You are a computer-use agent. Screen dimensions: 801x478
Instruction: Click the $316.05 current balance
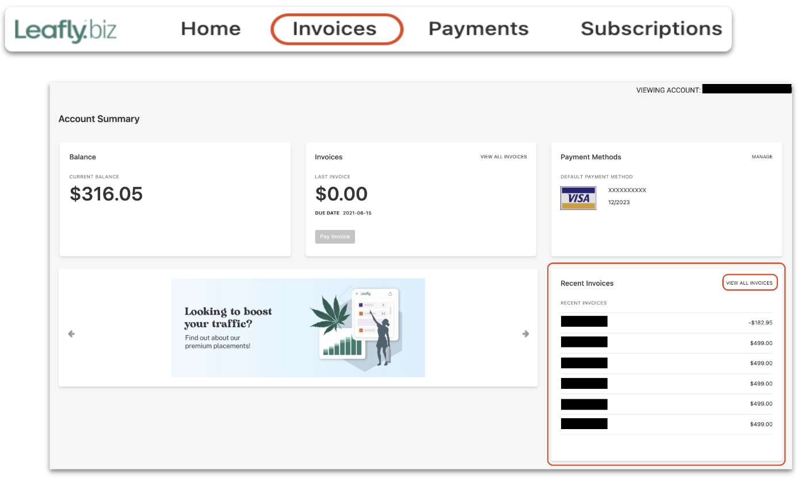pos(106,194)
